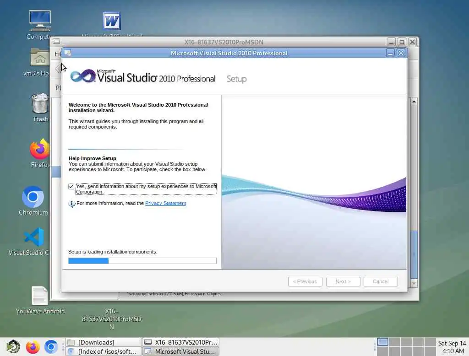Click the file manager vertical scrollbar thumb

coord(414,255)
